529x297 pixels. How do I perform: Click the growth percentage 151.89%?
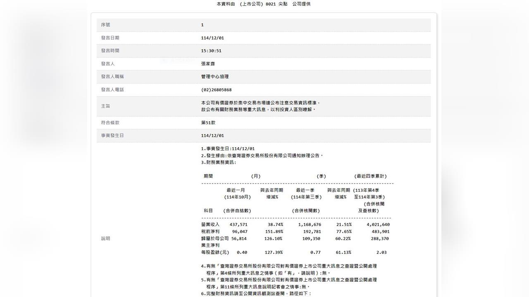click(x=273, y=231)
